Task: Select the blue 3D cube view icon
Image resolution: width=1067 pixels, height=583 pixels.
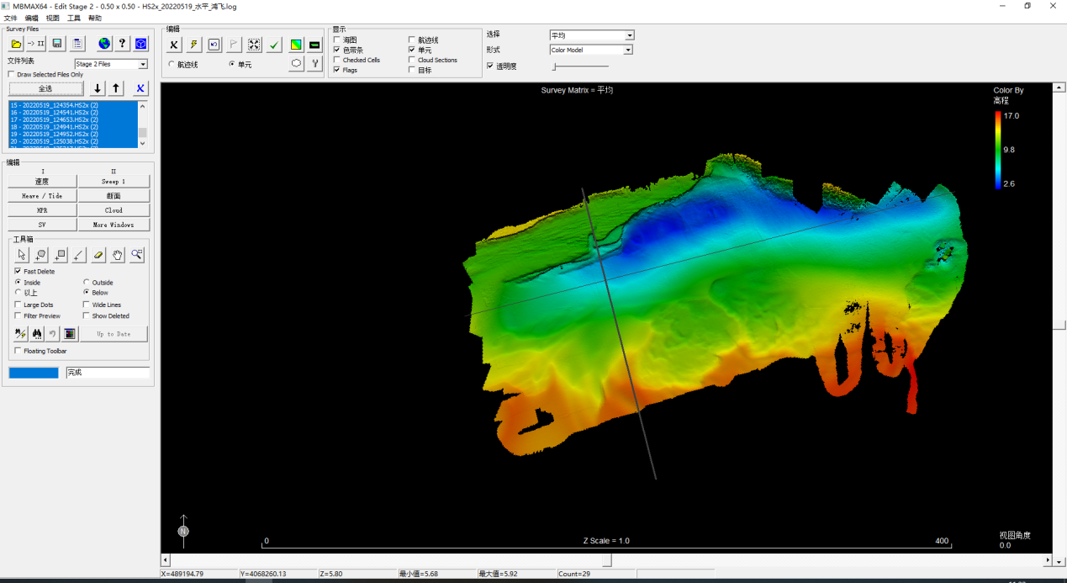Action: 140,44
